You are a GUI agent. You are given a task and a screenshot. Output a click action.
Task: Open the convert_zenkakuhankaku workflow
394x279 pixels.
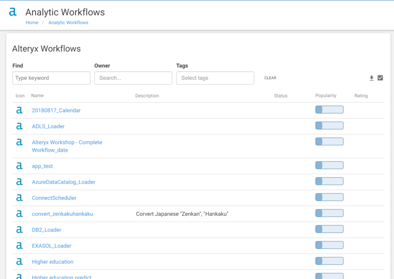(x=62, y=214)
